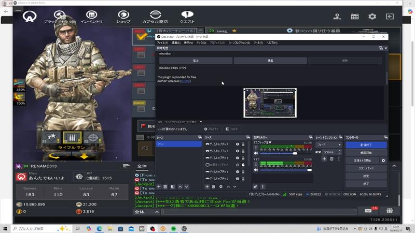Add a new source with plus icon
415x233 pixels.
point(207,186)
